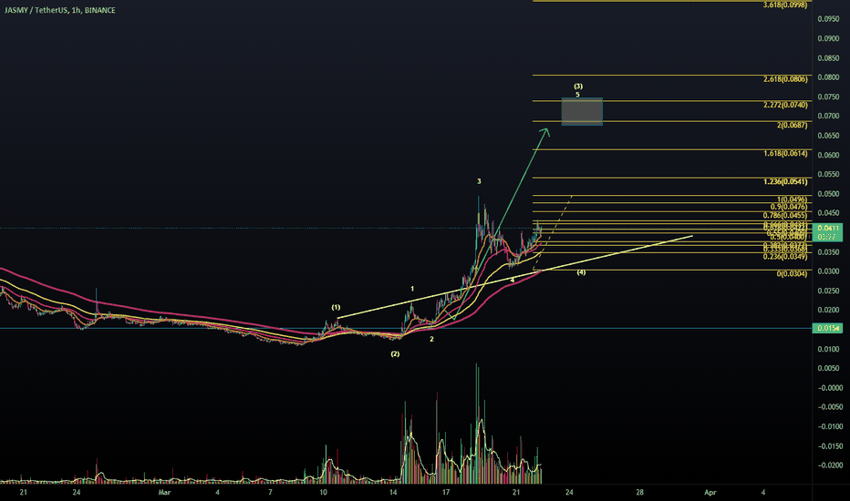The width and height of the screenshot is (850, 501).
Task: Click sub-wave label 3 above the peak
Action: click(x=479, y=181)
